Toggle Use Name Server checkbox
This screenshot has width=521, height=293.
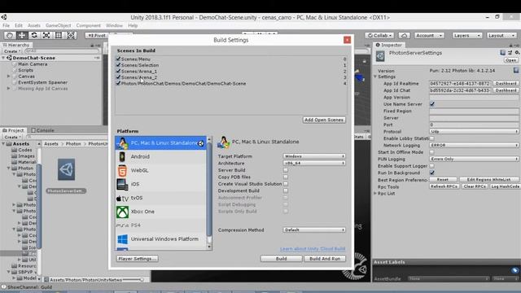pyautogui.click(x=432, y=104)
